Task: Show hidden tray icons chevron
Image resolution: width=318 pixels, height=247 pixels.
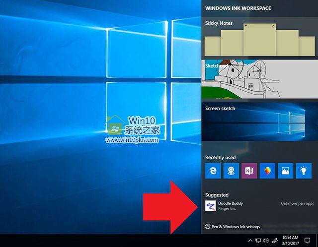Action: pos(250,241)
